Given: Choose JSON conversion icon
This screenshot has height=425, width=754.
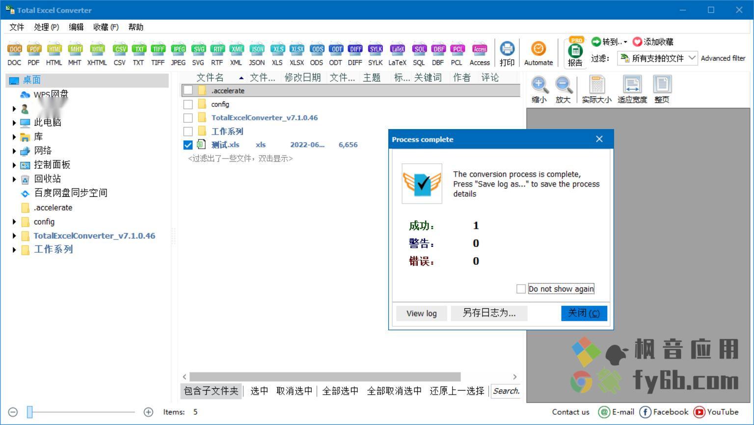Looking at the screenshot, I should pos(257,54).
